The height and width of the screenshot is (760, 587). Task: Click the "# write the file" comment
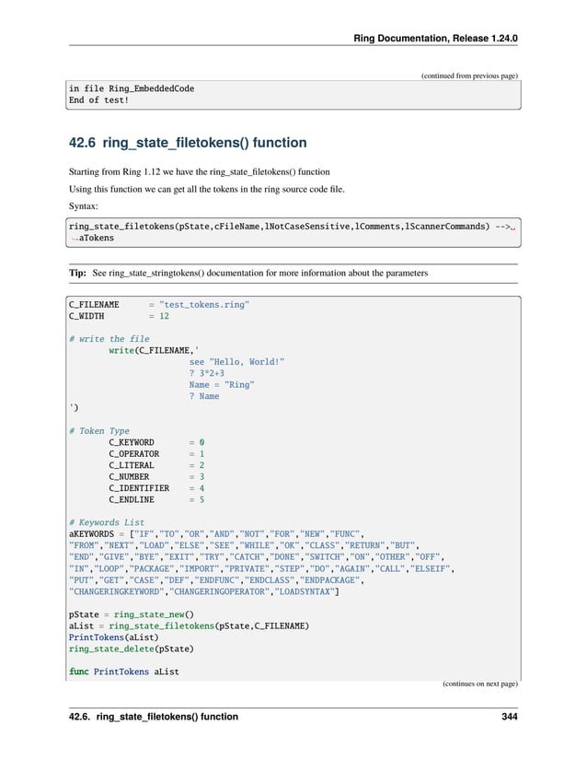point(109,339)
